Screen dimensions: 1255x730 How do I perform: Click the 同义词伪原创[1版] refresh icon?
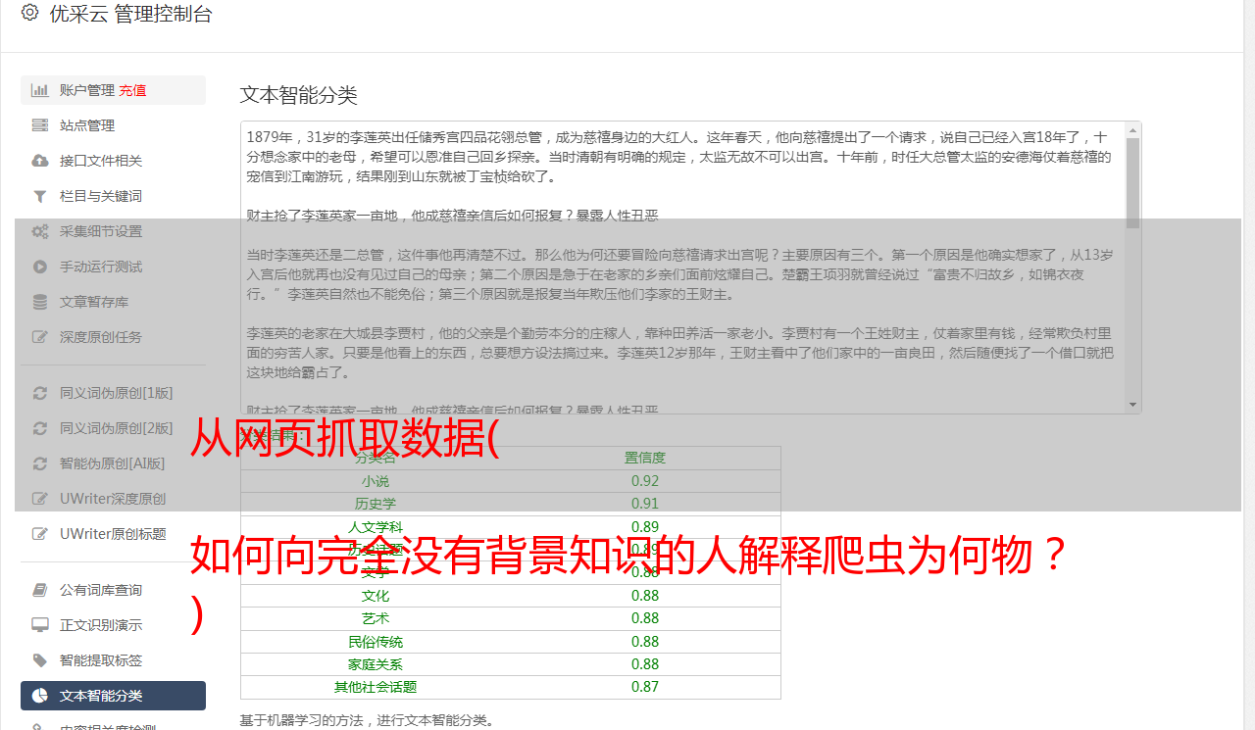[40, 393]
